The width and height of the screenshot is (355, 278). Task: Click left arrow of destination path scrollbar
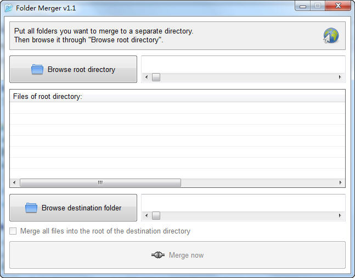146,215
